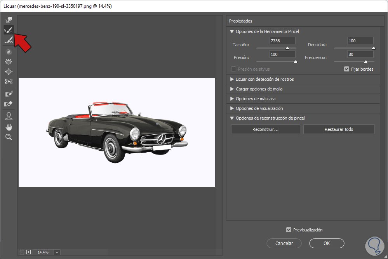Disable the Previsualización checkbox

point(289,230)
